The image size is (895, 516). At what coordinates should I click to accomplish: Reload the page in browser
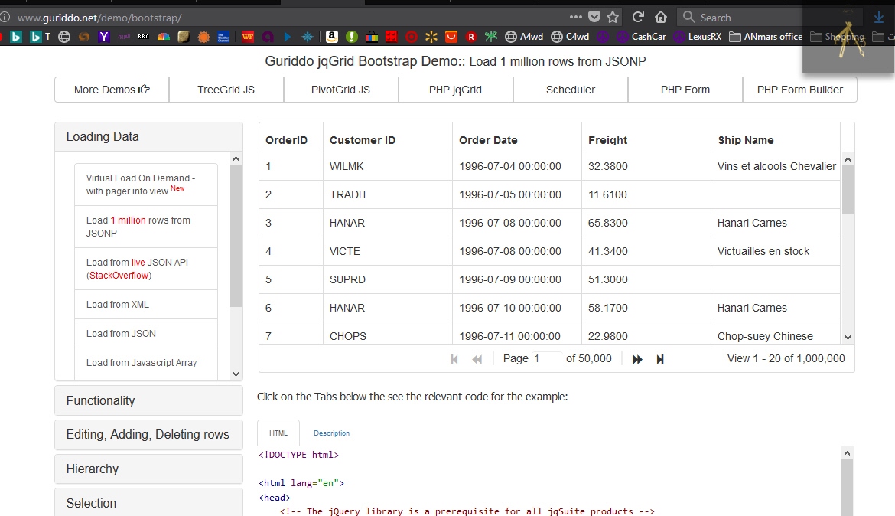coord(637,17)
